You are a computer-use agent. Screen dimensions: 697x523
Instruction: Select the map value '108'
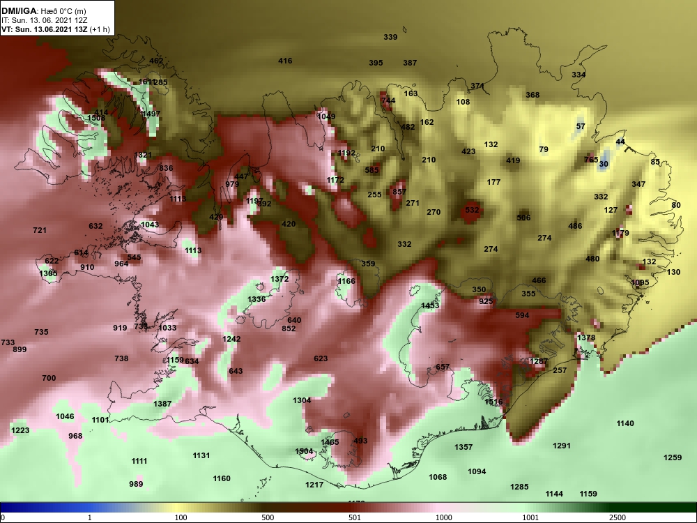463,102
